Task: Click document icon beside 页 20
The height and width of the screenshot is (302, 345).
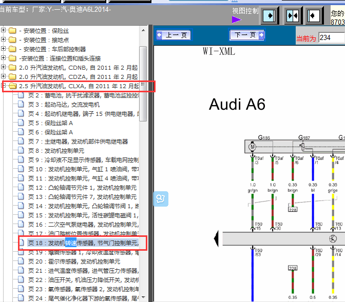Action: click(21, 261)
